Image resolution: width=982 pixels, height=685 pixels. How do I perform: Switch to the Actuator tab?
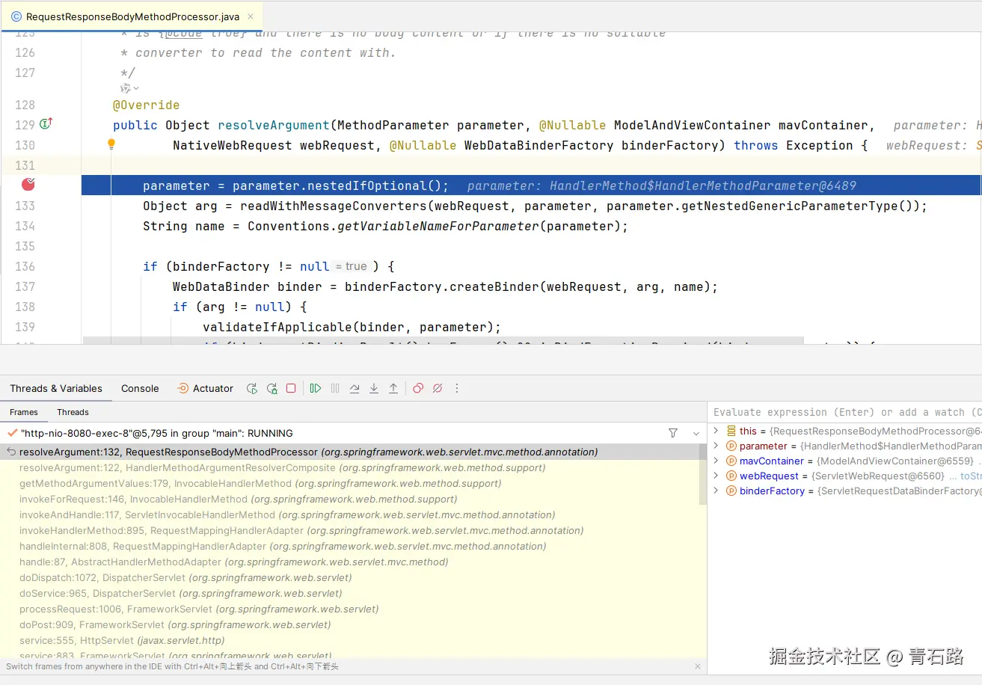[x=205, y=388]
